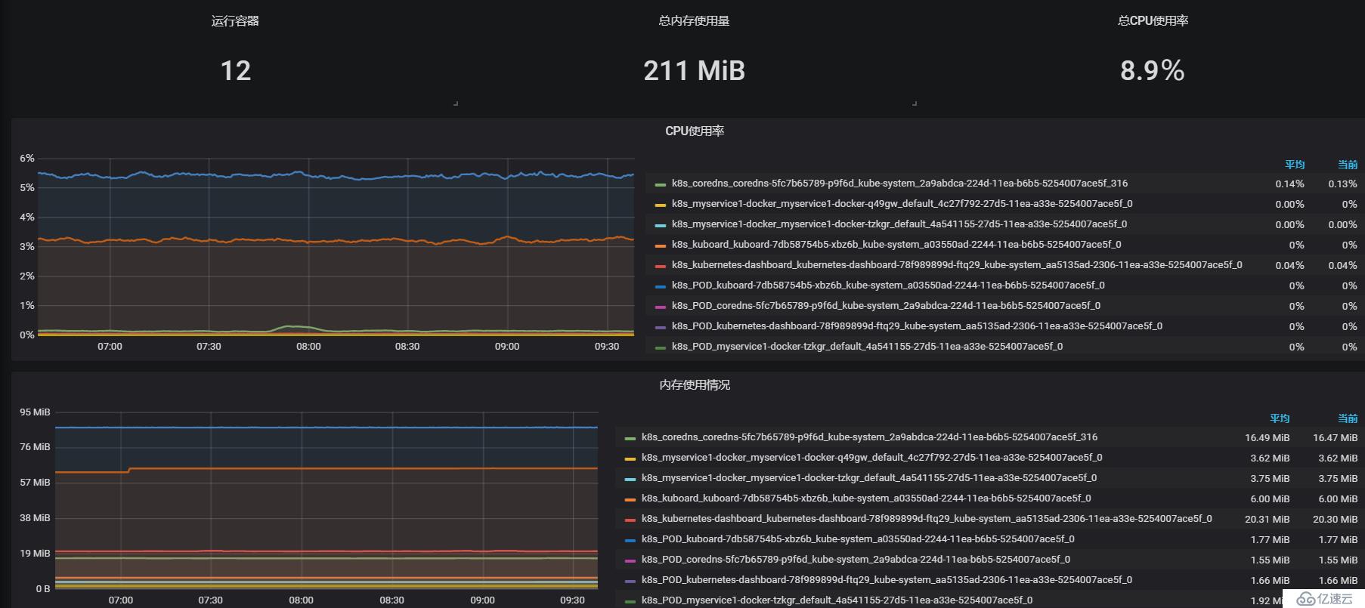Toggle k8s_kuboard_kuboard series in CPU使用率 legend
The image size is (1365, 608).
pyautogui.click(x=896, y=245)
